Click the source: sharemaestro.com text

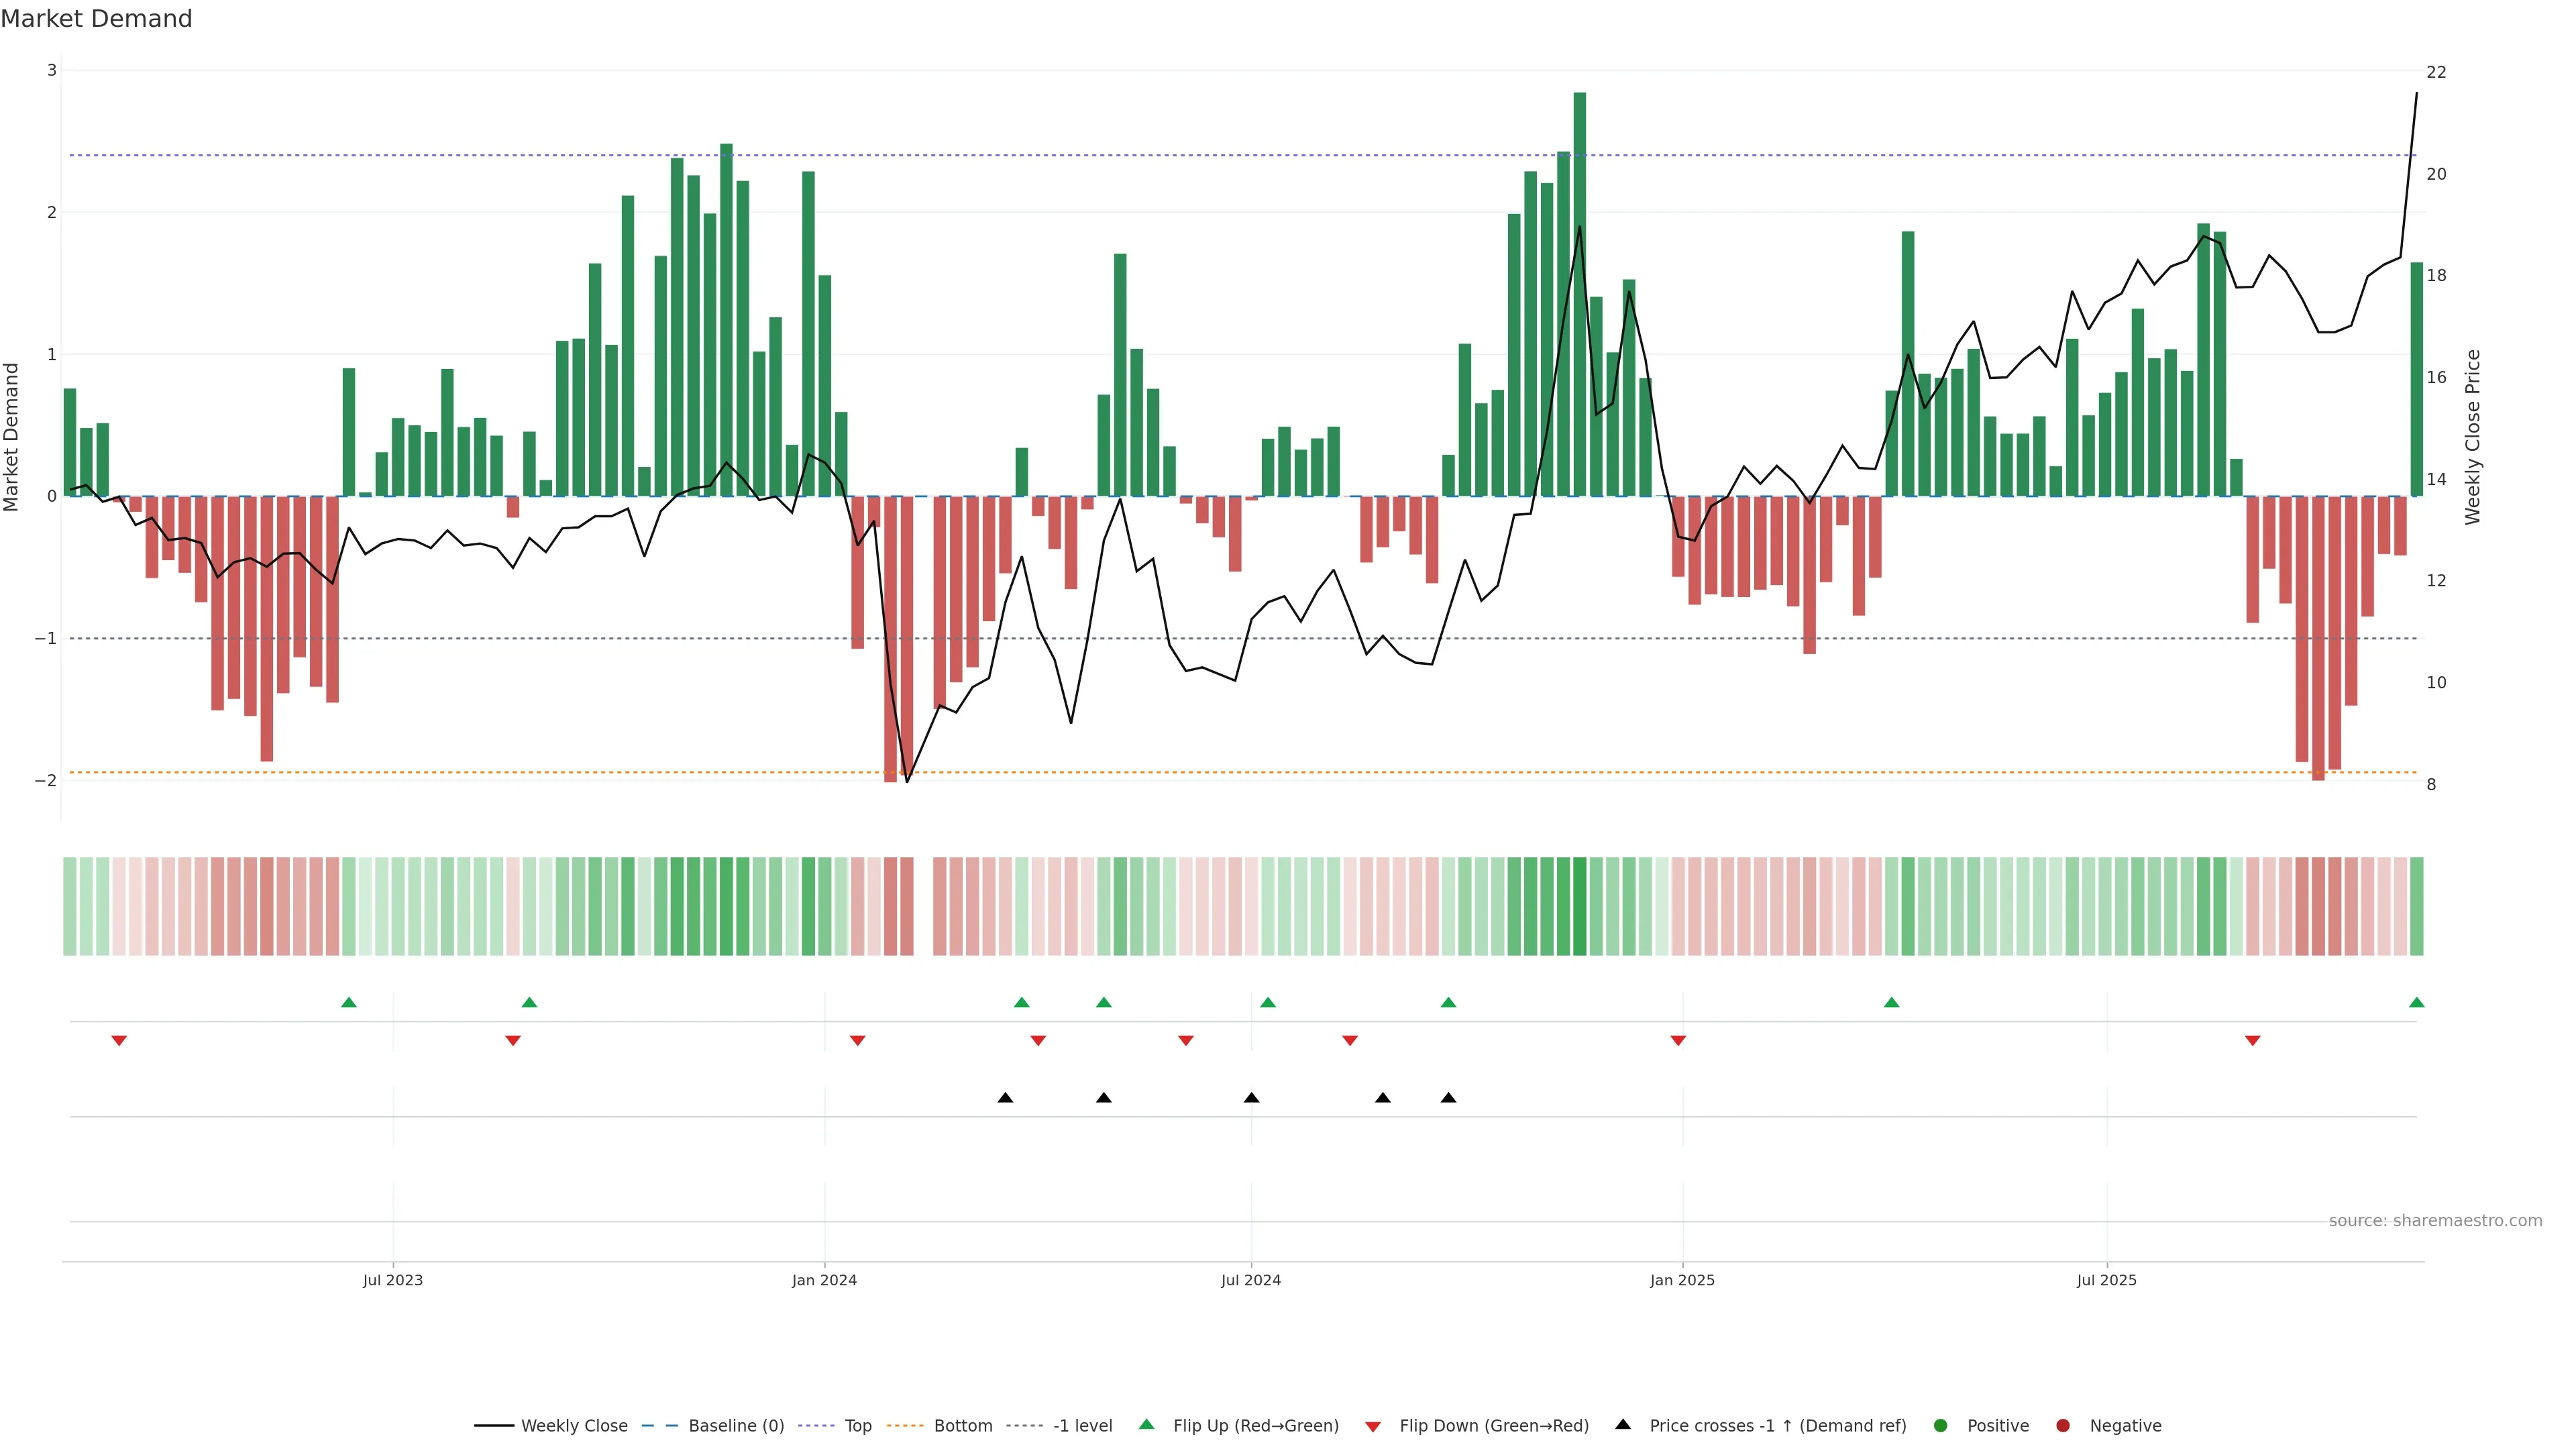2435,1220
